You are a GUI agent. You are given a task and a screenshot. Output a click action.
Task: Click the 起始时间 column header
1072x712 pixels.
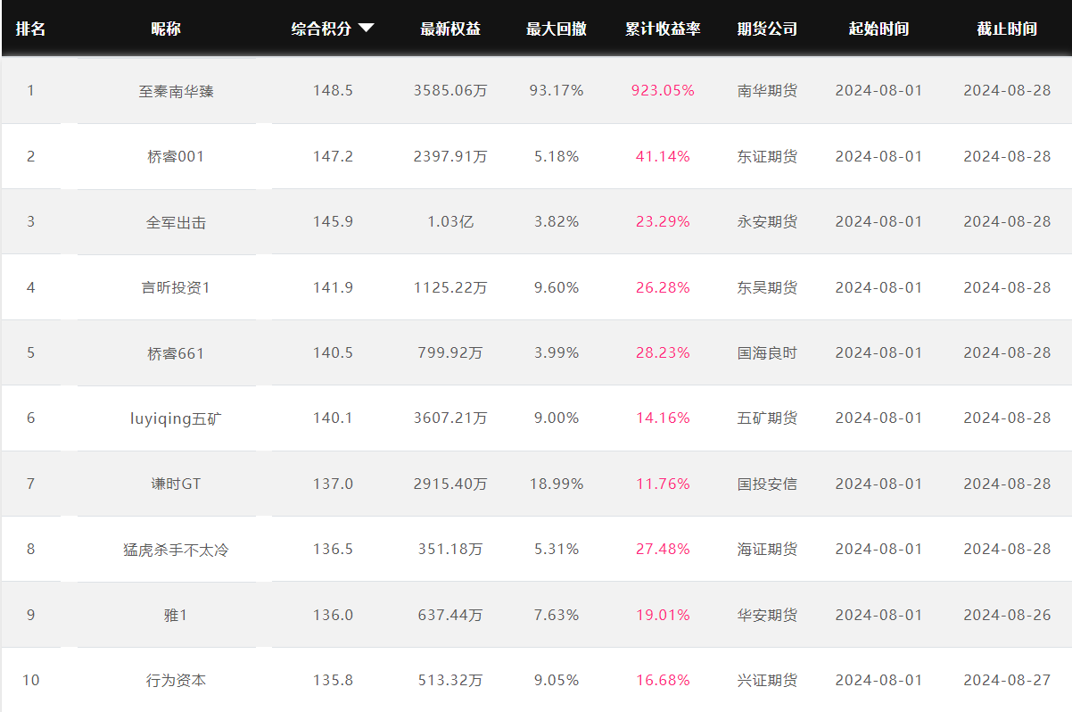(x=878, y=29)
